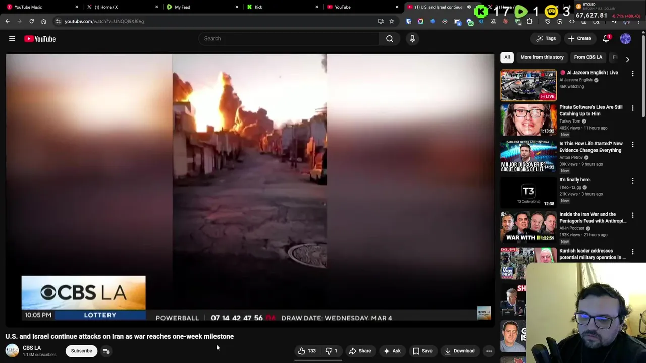Save the video to a playlist
646x363 pixels.
click(x=423, y=351)
